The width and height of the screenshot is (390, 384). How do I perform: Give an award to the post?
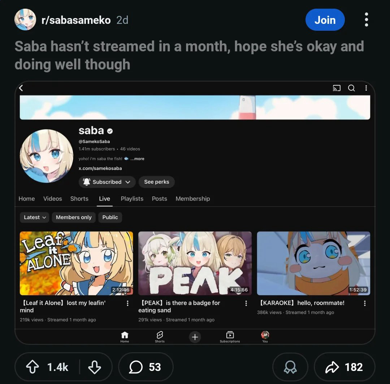pyautogui.click(x=290, y=367)
